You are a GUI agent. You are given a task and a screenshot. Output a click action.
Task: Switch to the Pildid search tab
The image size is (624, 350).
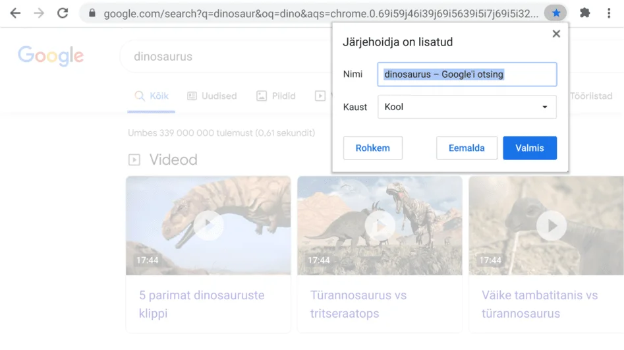[x=276, y=96]
